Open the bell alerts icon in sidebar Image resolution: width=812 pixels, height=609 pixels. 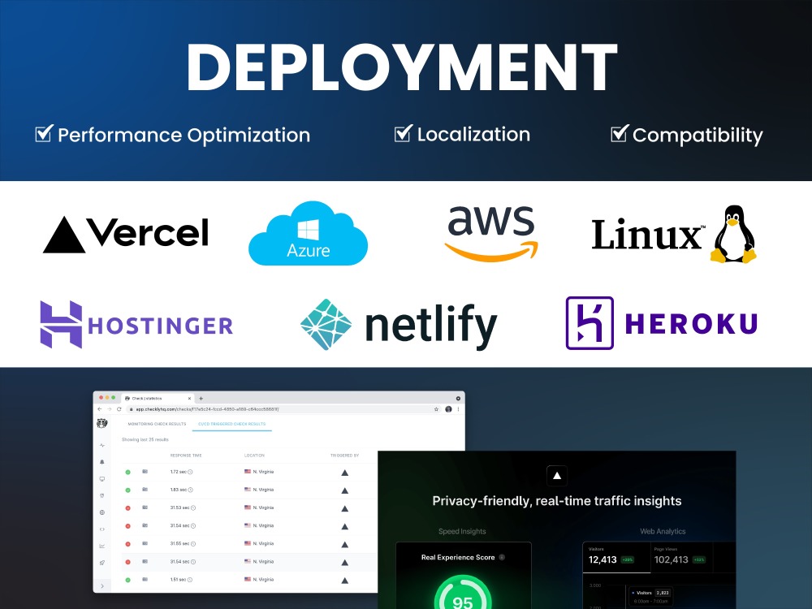[x=102, y=462]
